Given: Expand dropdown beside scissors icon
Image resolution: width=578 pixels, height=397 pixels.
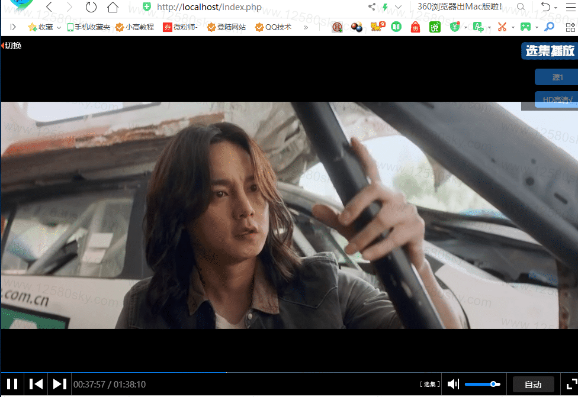Looking at the screenshot, I should (x=513, y=28).
